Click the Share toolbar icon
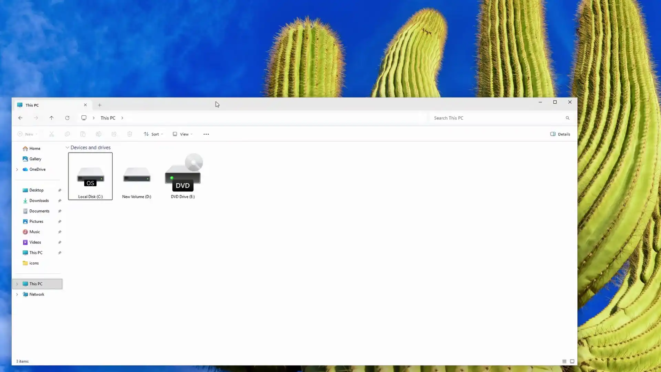This screenshot has width=661, height=372. click(x=114, y=134)
